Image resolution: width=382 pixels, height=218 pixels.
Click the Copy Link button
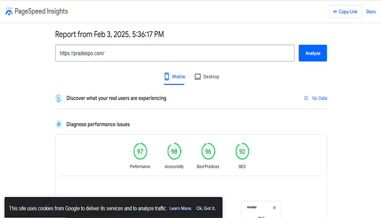(x=345, y=11)
